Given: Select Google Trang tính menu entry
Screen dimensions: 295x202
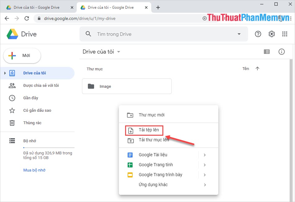Looking at the screenshot, I should [169, 165].
